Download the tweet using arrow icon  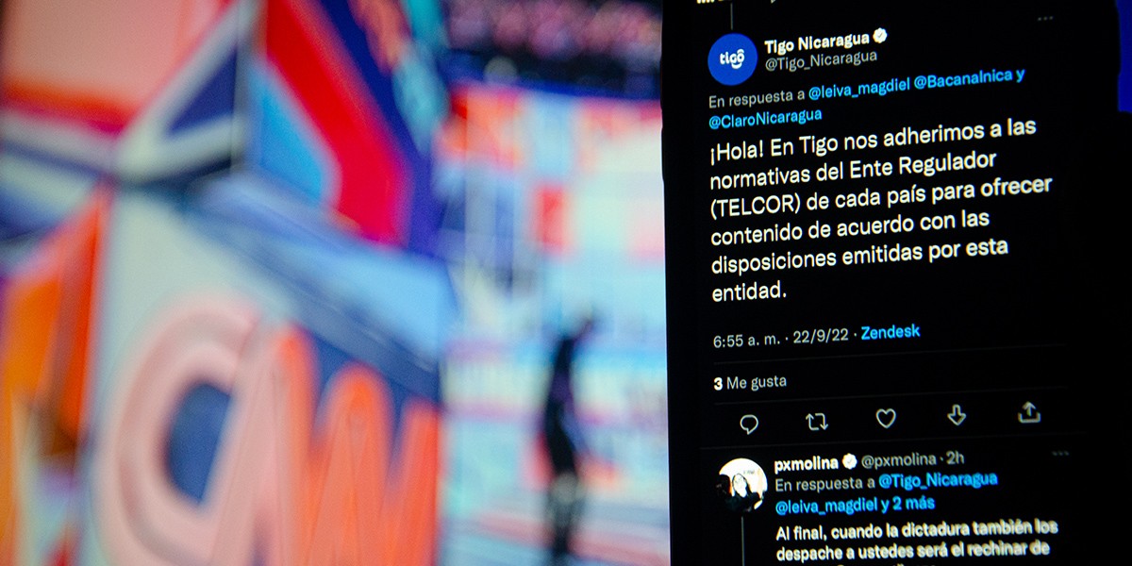click(957, 415)
